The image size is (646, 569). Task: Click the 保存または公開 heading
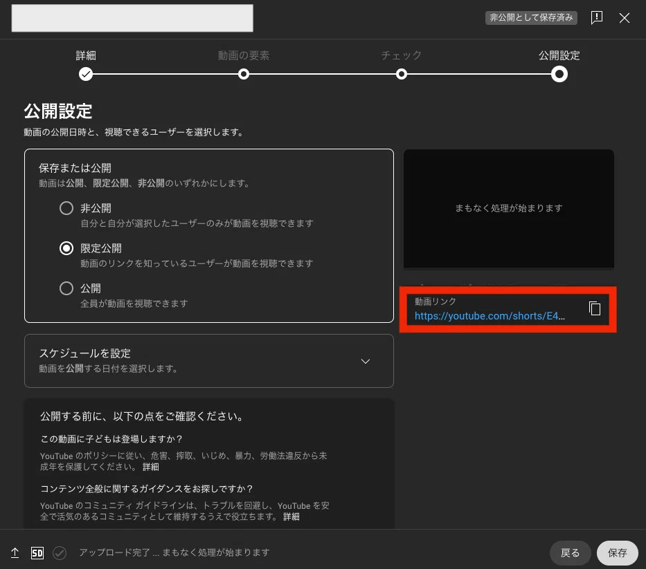coord(75,168)
